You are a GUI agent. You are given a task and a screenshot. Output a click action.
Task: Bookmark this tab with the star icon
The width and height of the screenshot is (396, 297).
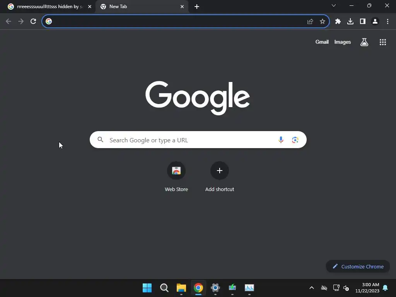(x=323, y=22)
